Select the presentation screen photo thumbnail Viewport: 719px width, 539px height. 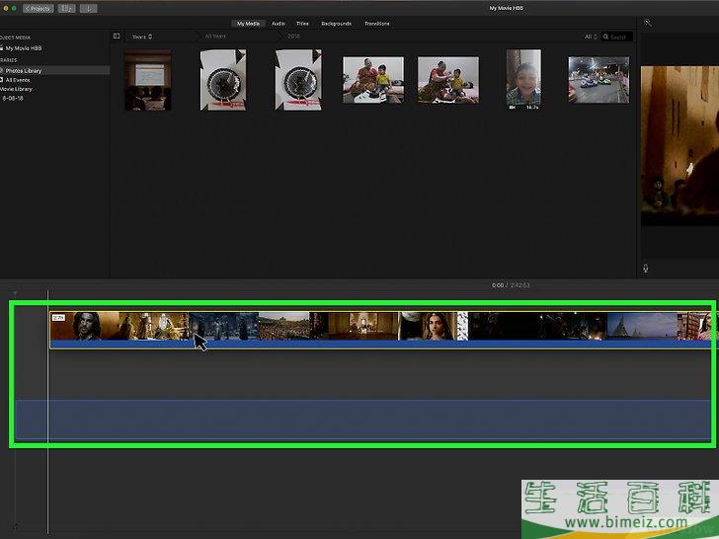[x=148, y=80]
